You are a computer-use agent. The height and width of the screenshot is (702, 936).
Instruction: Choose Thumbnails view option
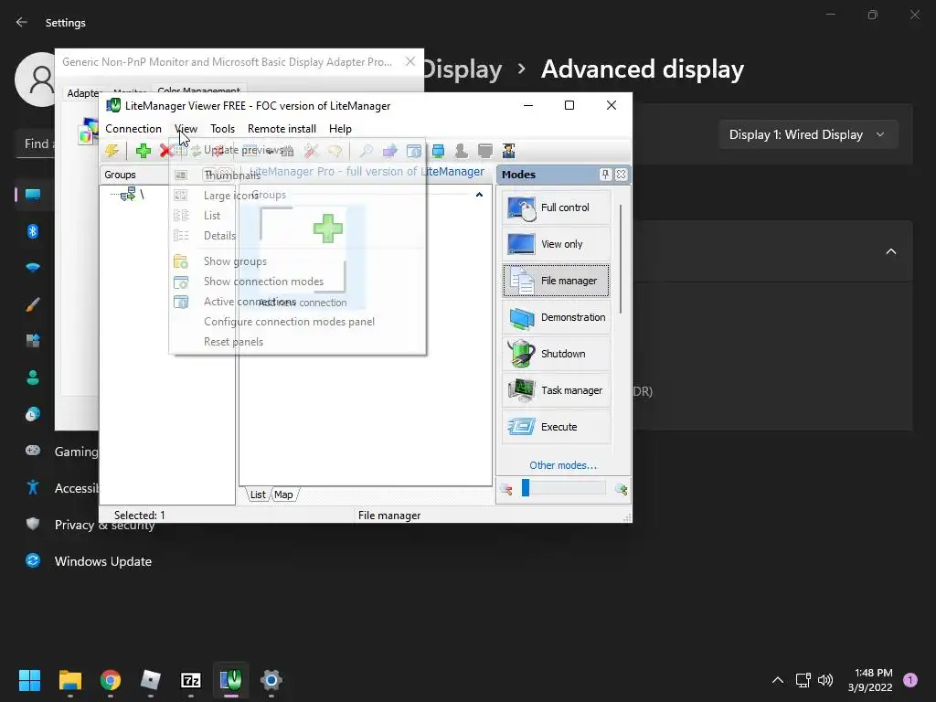tap(297, 175)
